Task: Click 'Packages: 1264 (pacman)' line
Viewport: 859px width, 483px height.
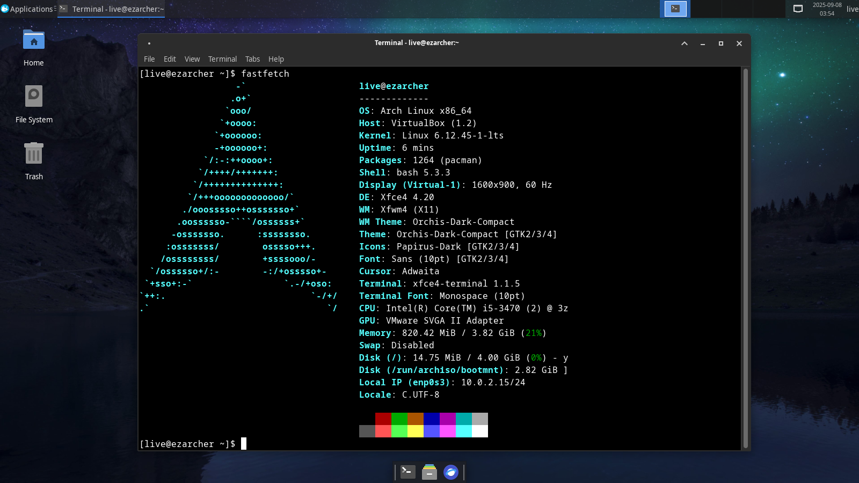Action: [x=421, y=160]
